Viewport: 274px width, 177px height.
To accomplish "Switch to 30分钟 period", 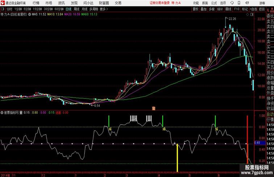I will [48, 9].
